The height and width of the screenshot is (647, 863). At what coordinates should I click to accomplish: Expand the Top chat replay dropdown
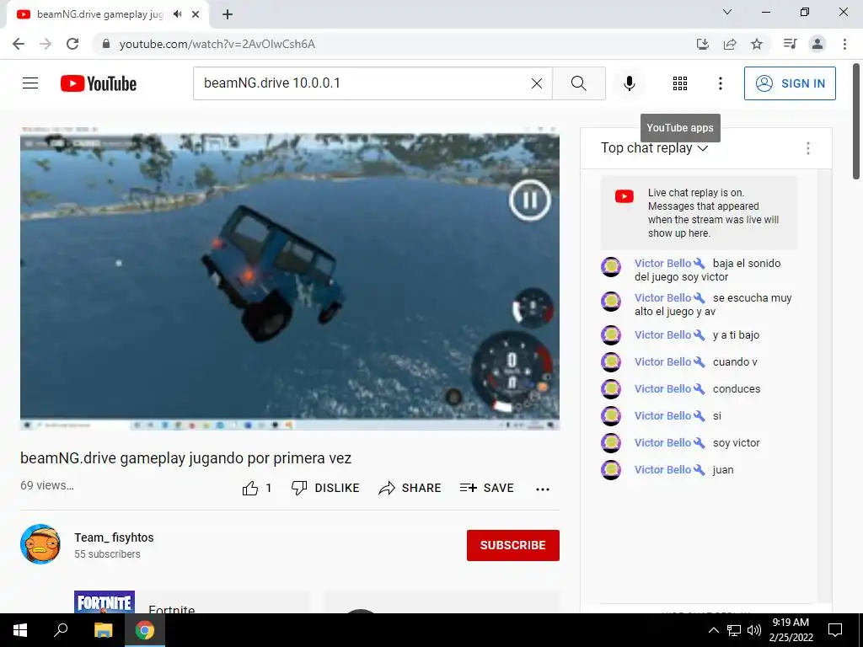pos(654,148)
